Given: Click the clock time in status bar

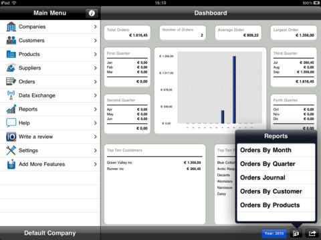Looking at the screenshot, I should point(160,3).
